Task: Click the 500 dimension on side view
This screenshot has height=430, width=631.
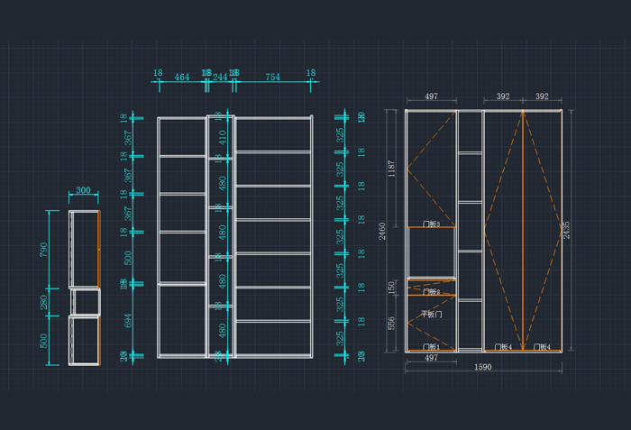Action: coord(43,341)
